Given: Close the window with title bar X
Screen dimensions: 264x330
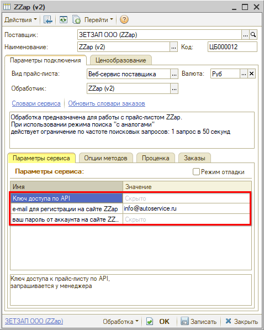Looking at the screenshot, I should [256, 7].
